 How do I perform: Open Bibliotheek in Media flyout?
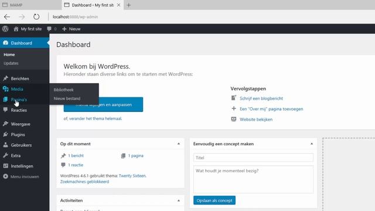pyautogui.click(x=64, y=90)
